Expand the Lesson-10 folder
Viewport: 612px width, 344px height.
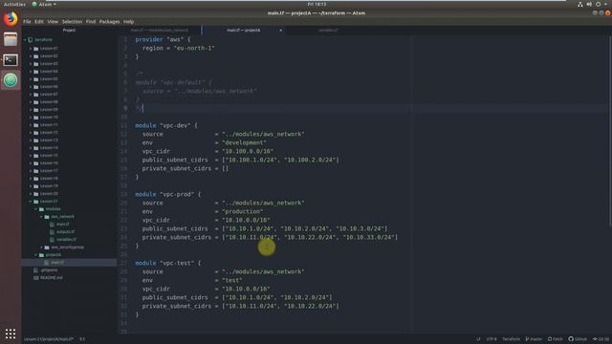31,118
